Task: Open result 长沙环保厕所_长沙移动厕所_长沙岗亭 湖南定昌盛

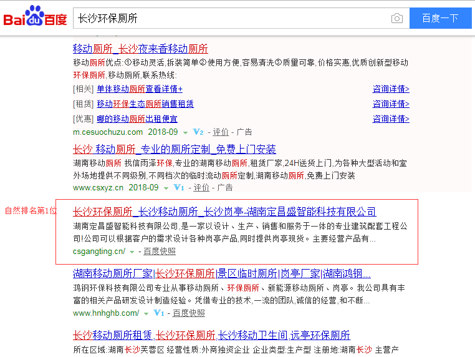Action: 224,212
